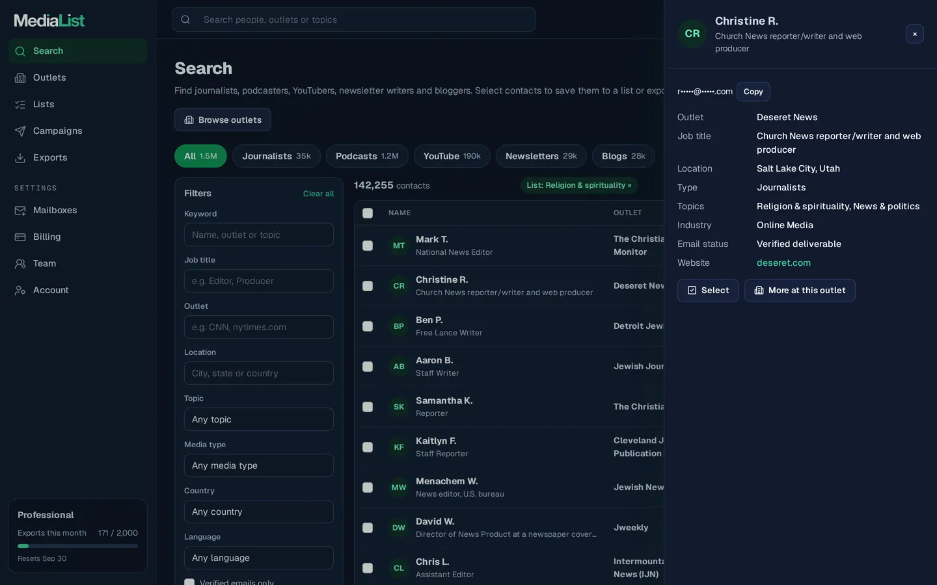Open the Team people icon
This screenshot has height=585, width=937.
20,263
